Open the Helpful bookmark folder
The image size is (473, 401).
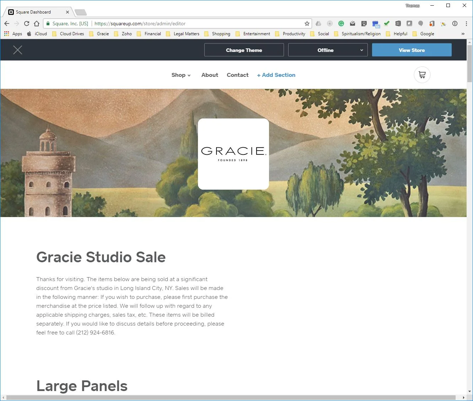pos(397,34)
